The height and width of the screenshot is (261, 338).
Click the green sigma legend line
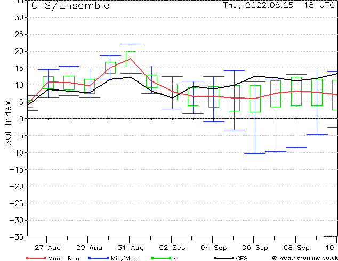[x=161, y=258]
